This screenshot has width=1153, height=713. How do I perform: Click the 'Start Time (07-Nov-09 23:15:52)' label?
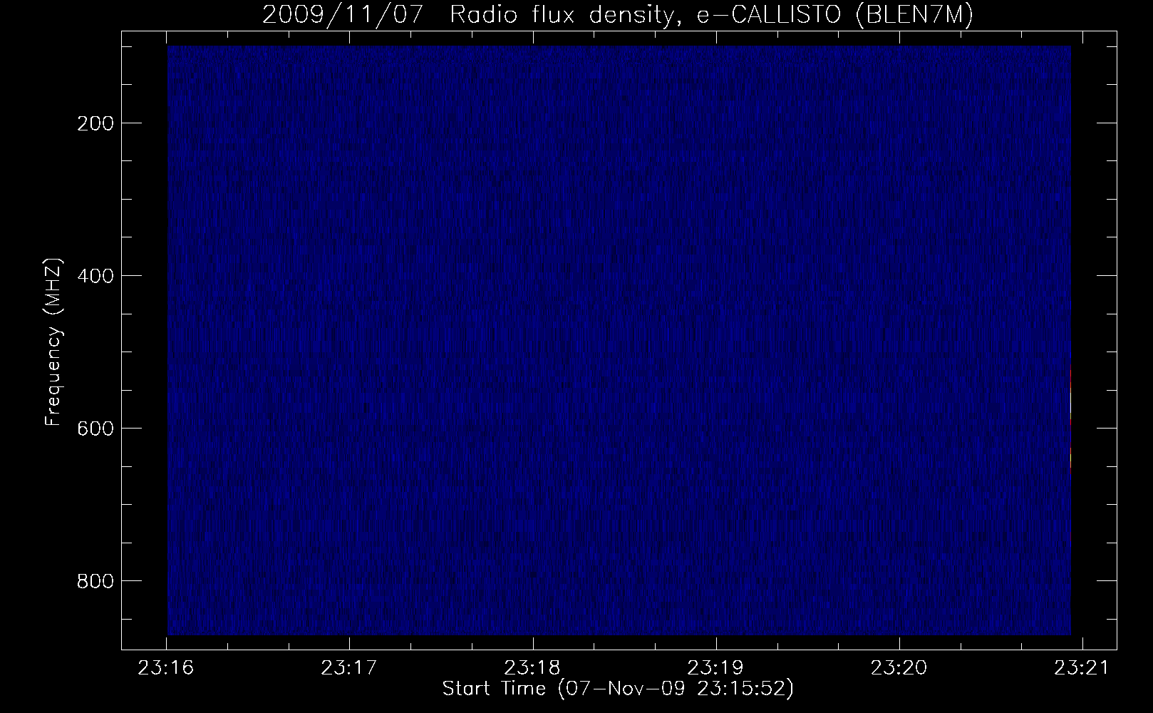click(618, 689)
